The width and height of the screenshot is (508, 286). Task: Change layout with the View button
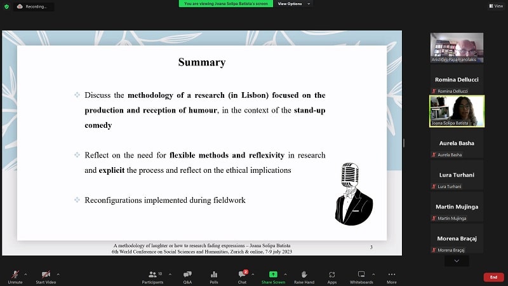click(495, 6)
